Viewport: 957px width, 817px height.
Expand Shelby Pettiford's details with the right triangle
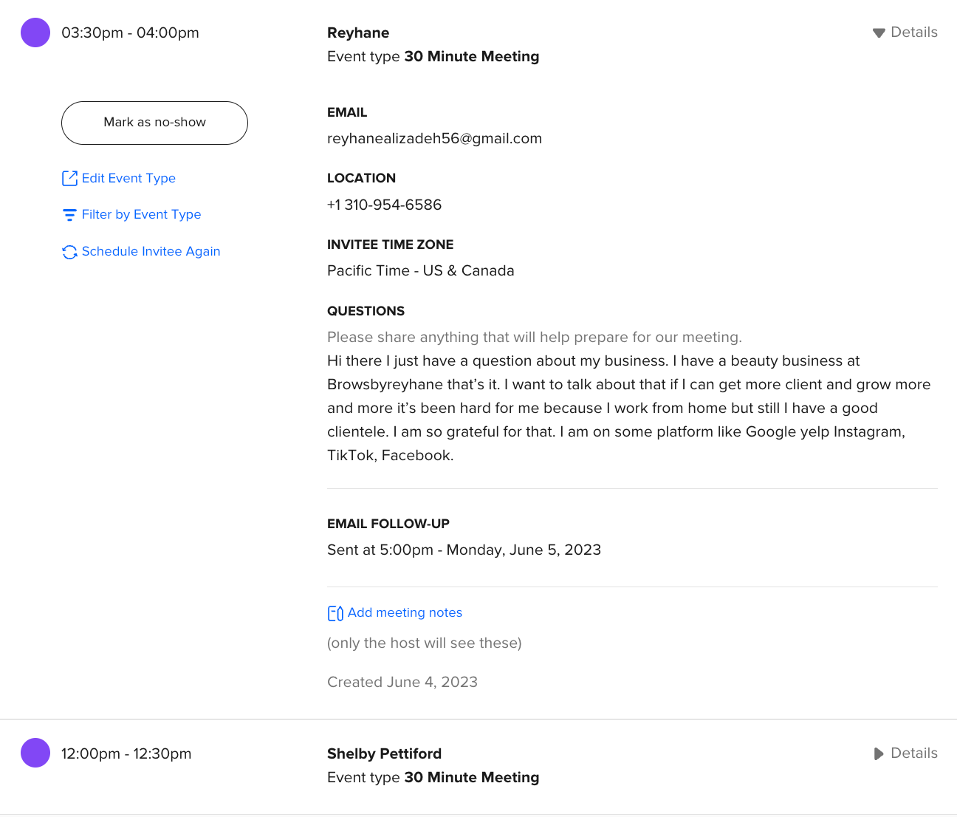click(879, 753)
